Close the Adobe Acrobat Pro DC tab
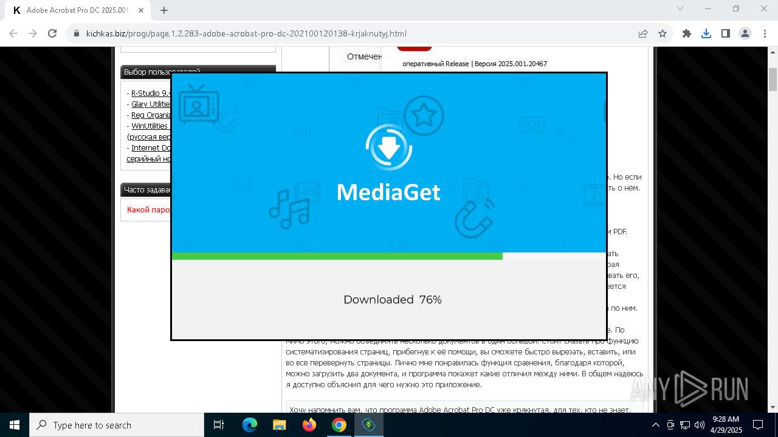The height and width of the screenshot is (437, 778). (141, 10)
